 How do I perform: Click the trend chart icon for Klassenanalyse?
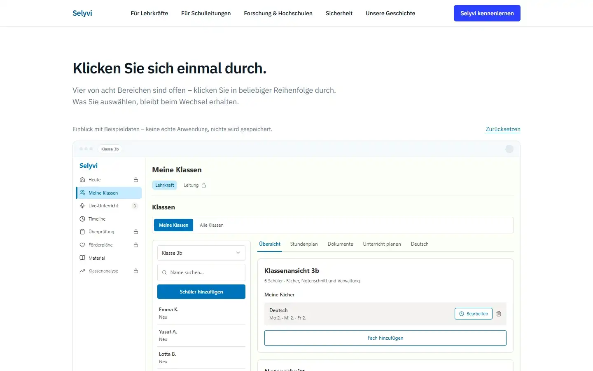click(82, 271)
